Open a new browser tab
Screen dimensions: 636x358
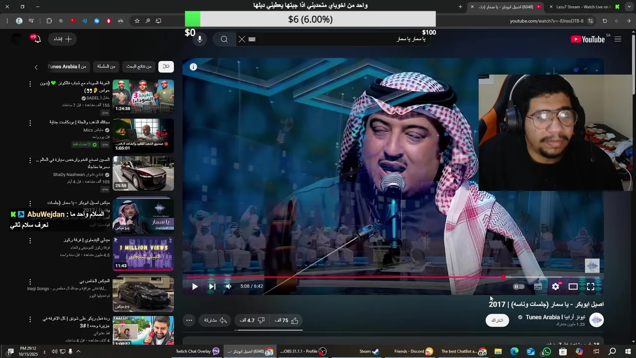pyautogui.click(x=460, y=7)
